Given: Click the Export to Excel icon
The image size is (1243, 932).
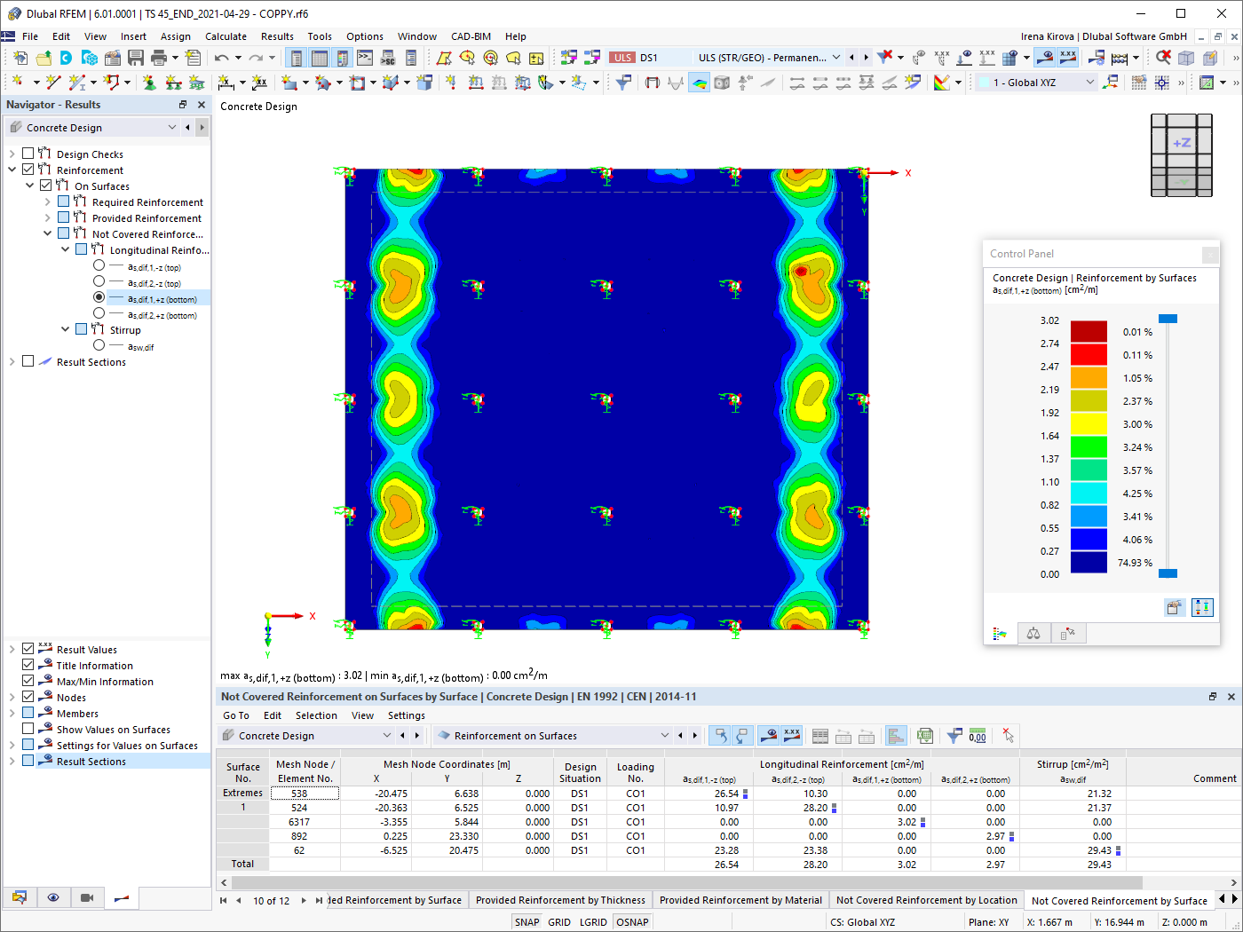Looking at the screenshot, I should tap(925, 736).
